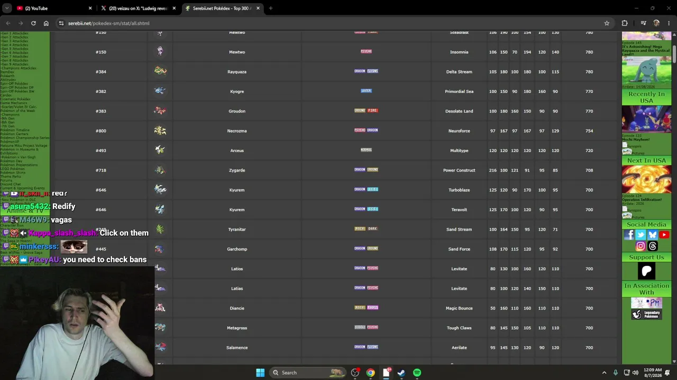Click the Tough Claws ability link

pos(459,328)
